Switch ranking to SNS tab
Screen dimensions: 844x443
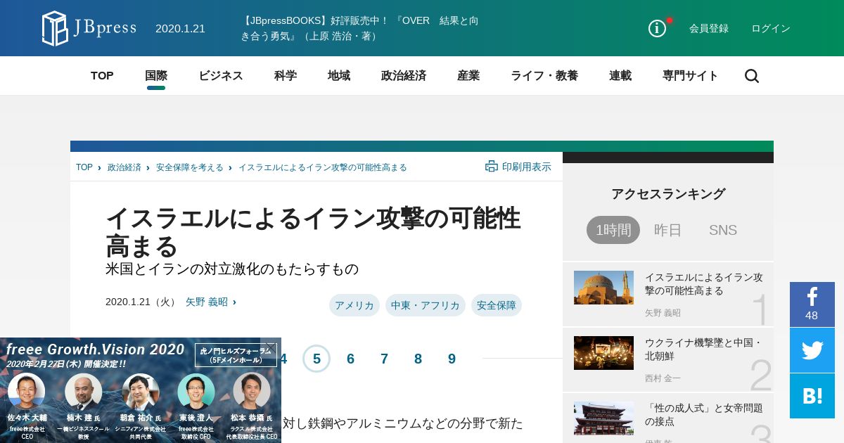tap(723, 230)
